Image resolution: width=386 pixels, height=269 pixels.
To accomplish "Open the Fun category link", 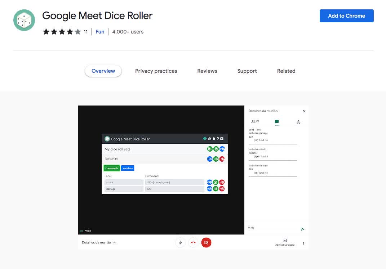I will 100,32.
